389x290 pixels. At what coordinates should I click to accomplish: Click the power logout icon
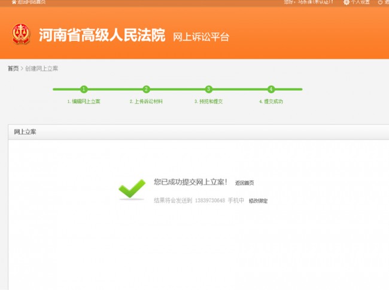pyautogui.click(x=380, y=2)
